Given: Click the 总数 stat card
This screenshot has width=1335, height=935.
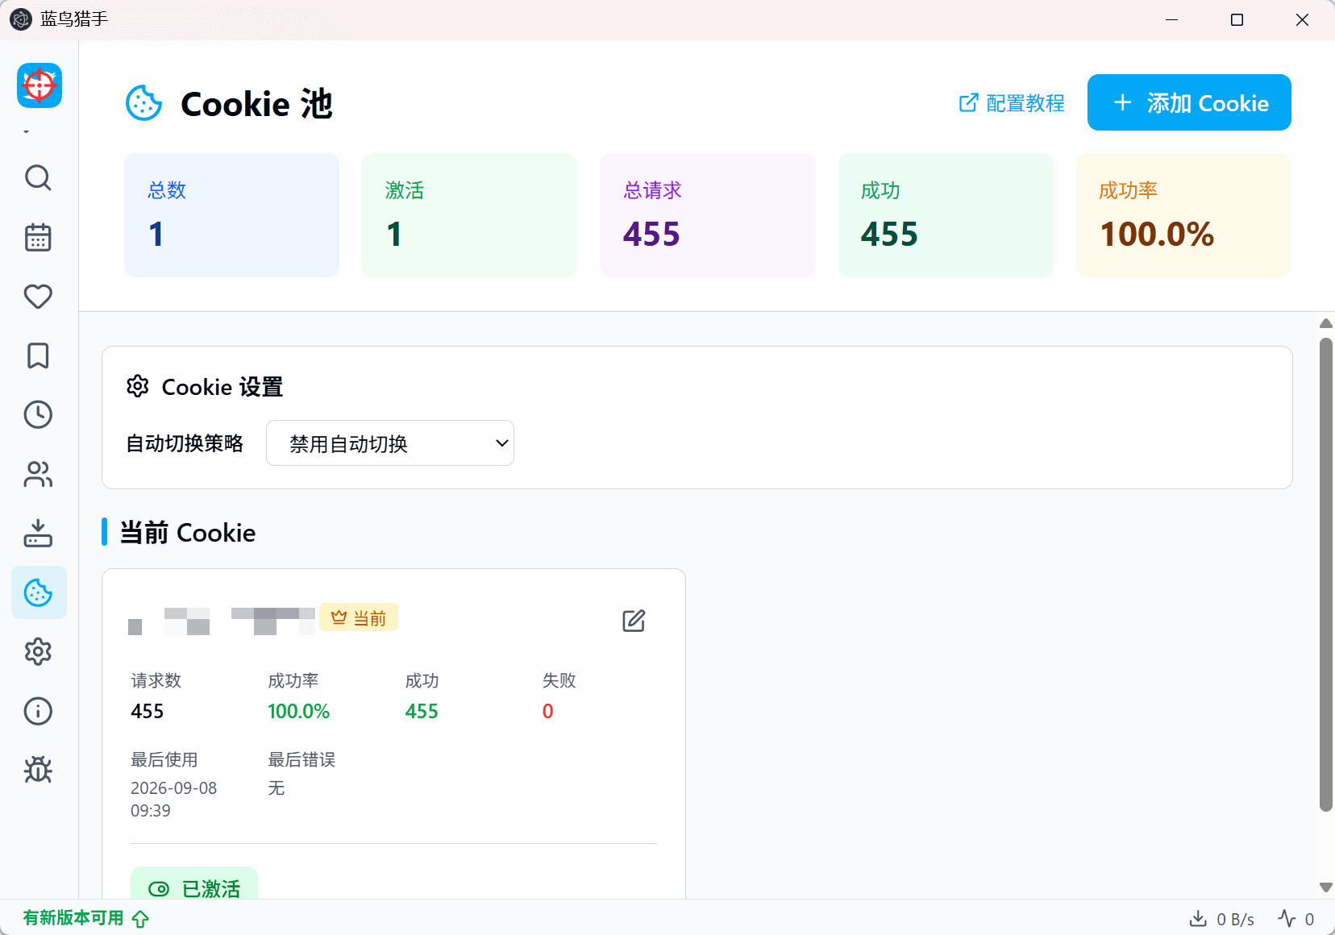Looking at the screenshot, I should 231,215.
